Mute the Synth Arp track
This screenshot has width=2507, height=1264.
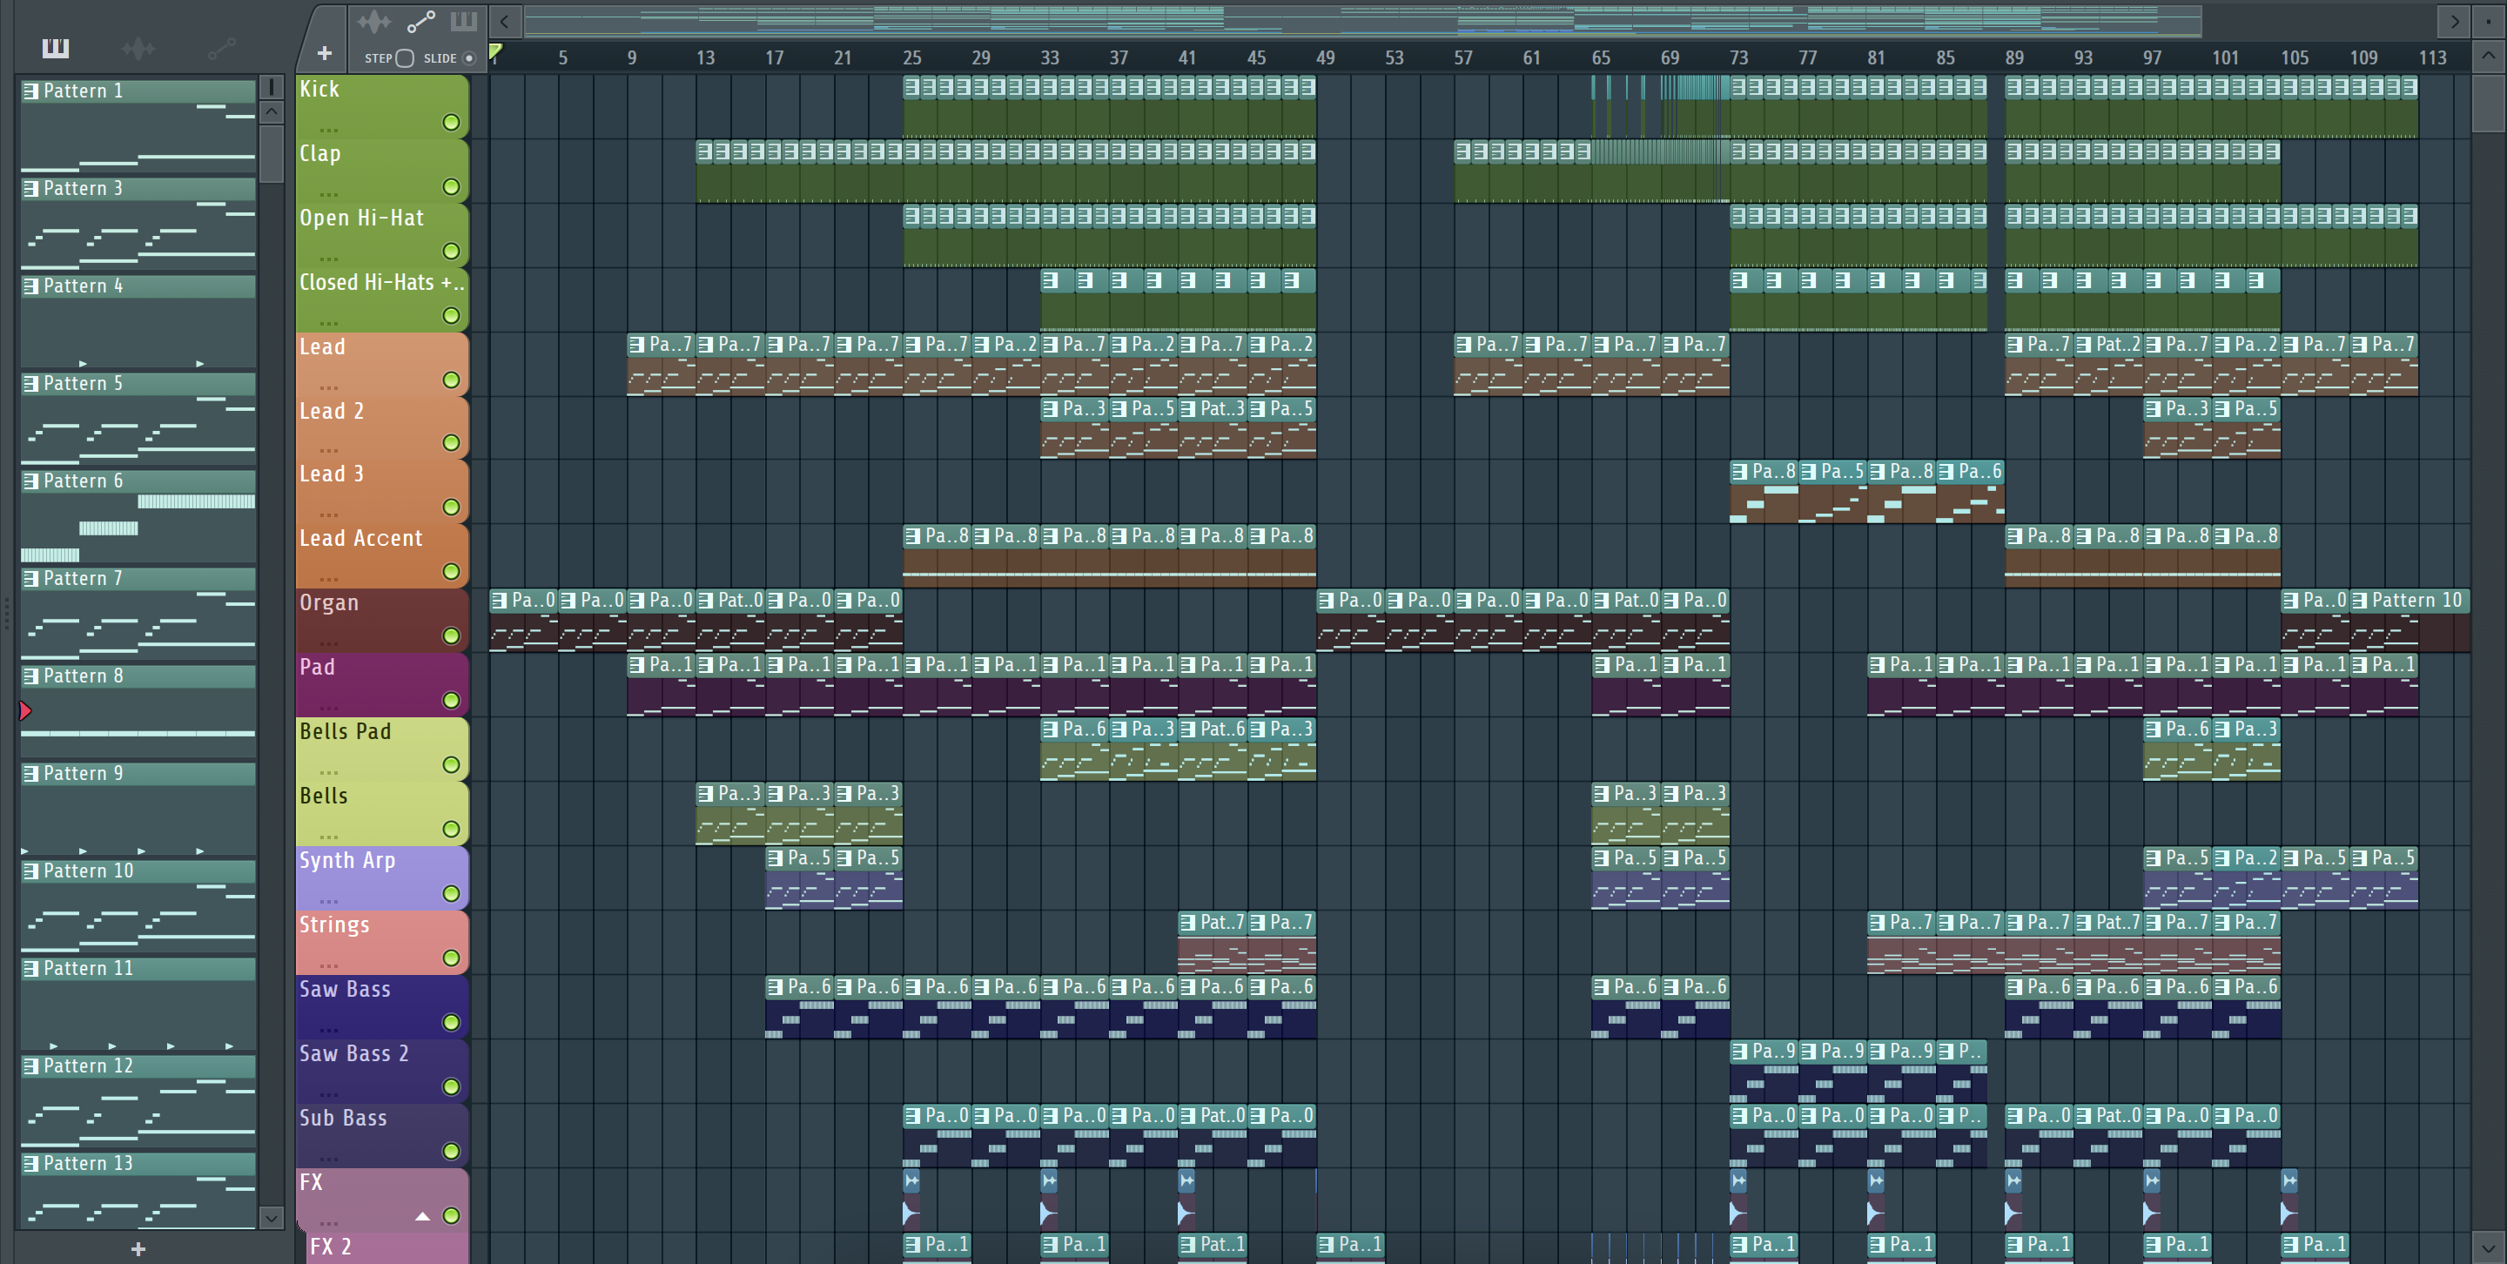[x=451, y=894]
